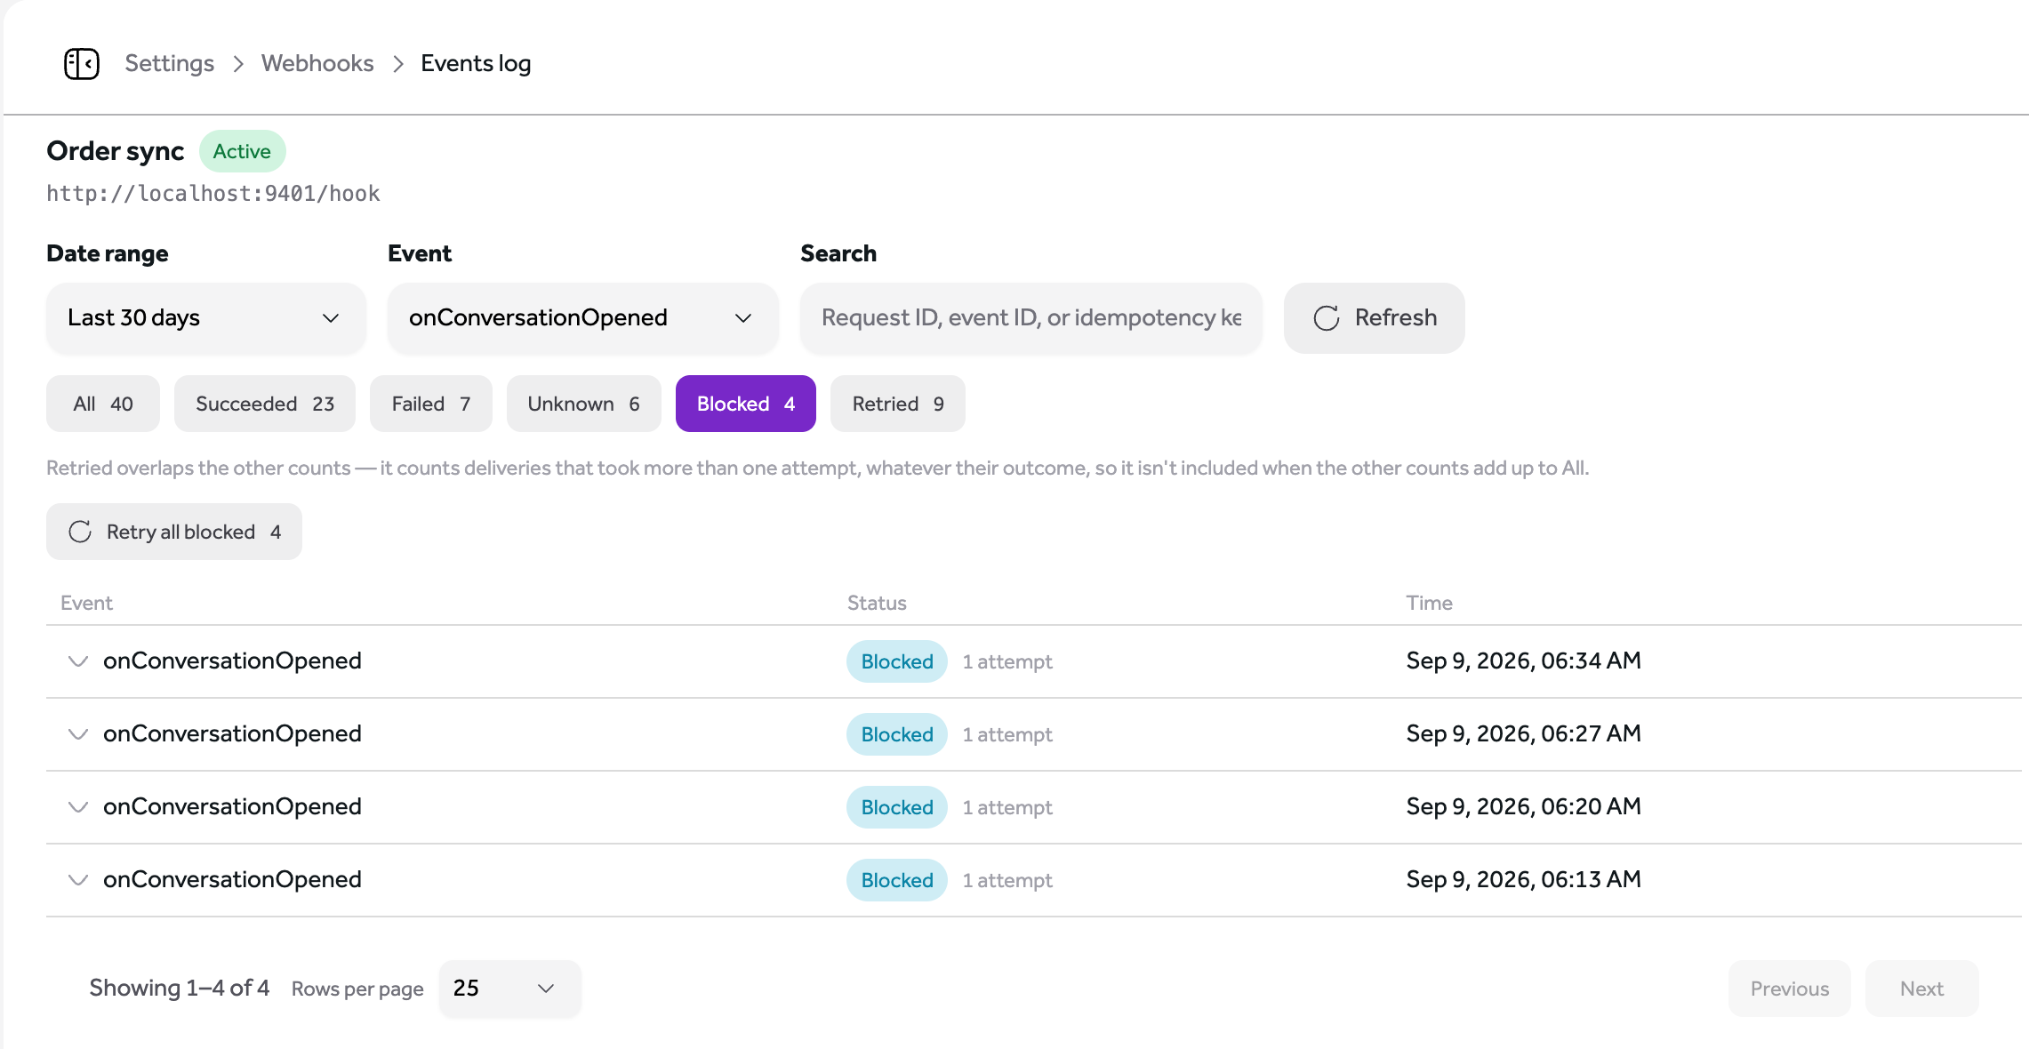Expand the 06:13 AM event row chevron
Viewport: 2029px width, 1049px height.
pyautogui.click(x=78, y=880)
